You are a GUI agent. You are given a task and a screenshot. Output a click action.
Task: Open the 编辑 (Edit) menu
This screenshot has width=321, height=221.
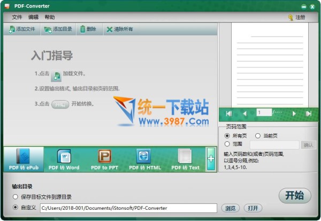33,17
